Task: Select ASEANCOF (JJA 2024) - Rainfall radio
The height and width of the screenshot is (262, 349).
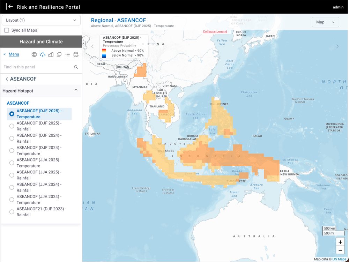Action: pyautogui.click(x=12, y=187)
